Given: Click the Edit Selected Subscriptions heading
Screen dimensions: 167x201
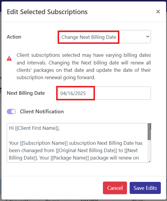Looking at the screenshot, I should (47, 12).
